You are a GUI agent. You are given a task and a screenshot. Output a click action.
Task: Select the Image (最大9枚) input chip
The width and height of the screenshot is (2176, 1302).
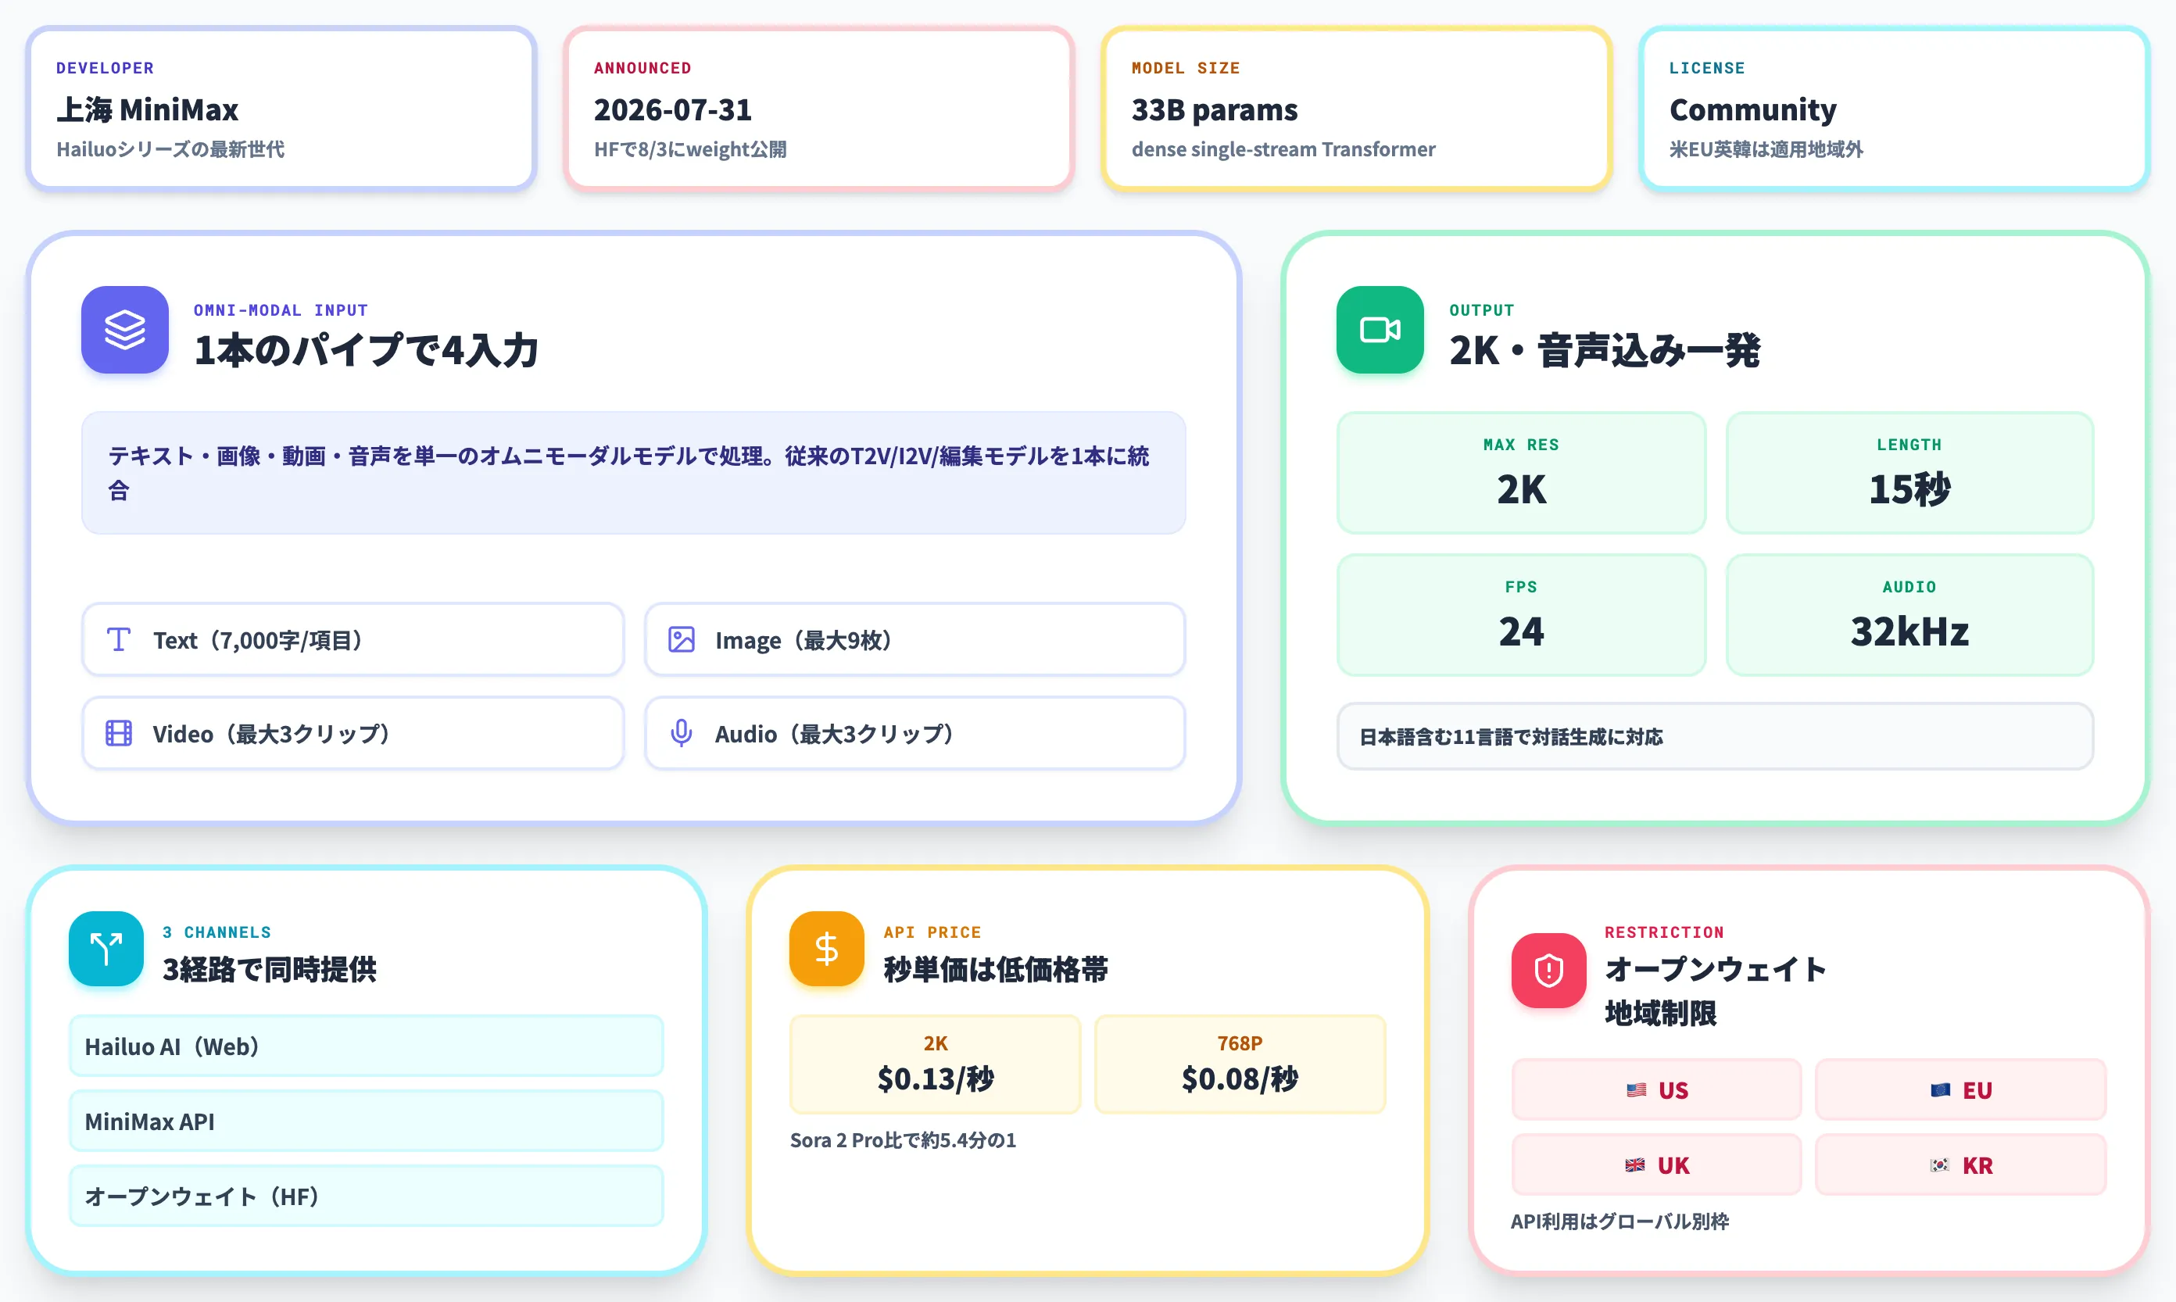(915, 639)
